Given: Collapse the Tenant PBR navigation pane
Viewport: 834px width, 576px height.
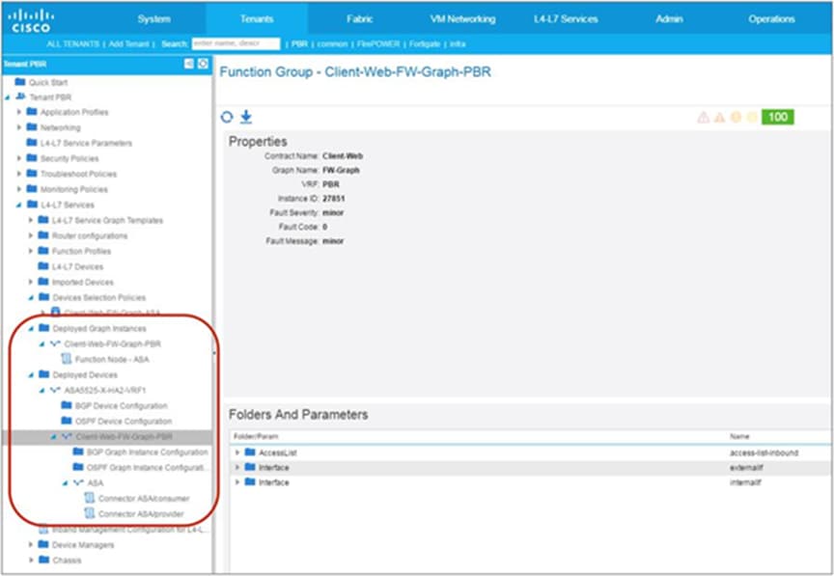Looking at the screenshot, I should pos(189,64).
